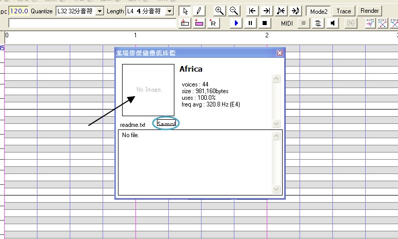
Task: Click the note-with-left-arrow icon
Action: 281,11
